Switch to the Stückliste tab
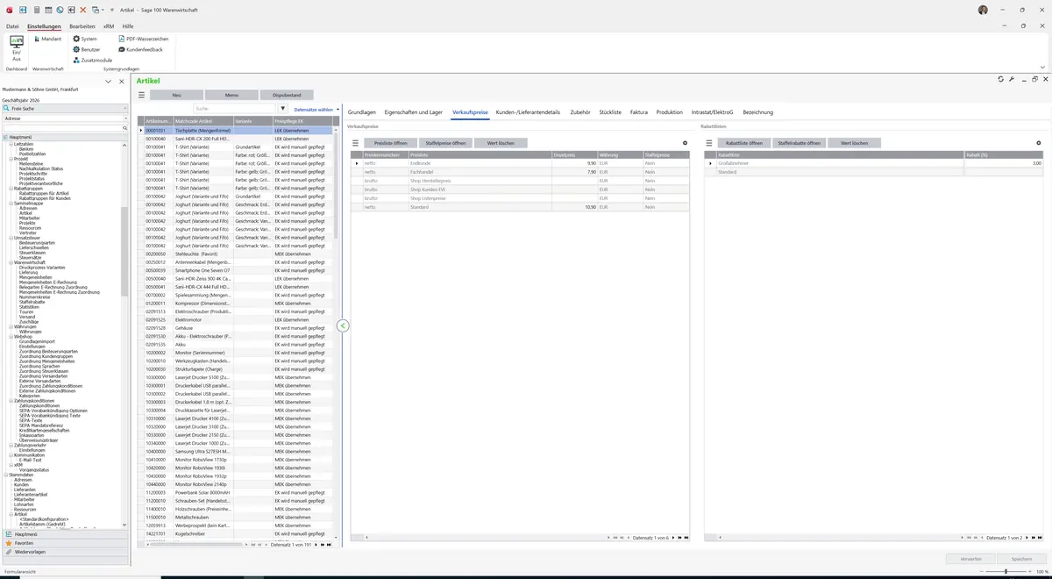The height and width of the screenshot is (579, 1052). [610, 112]
